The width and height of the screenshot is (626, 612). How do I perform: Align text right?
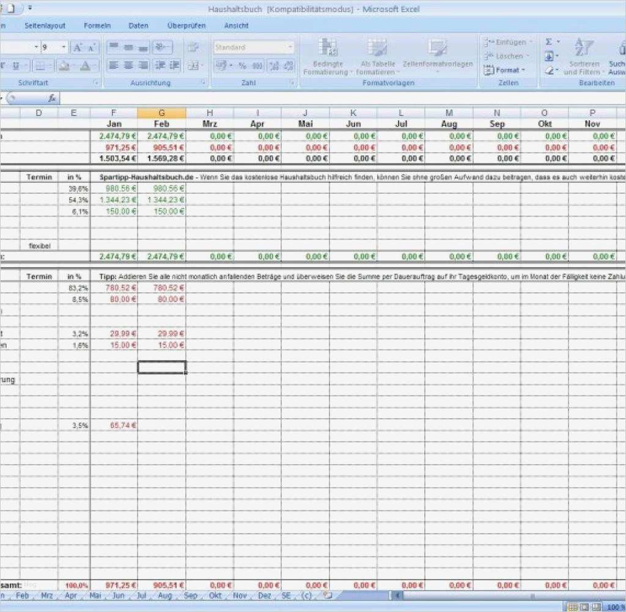click(143, 65)
